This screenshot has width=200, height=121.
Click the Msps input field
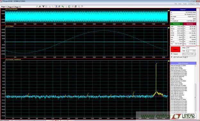191,48
